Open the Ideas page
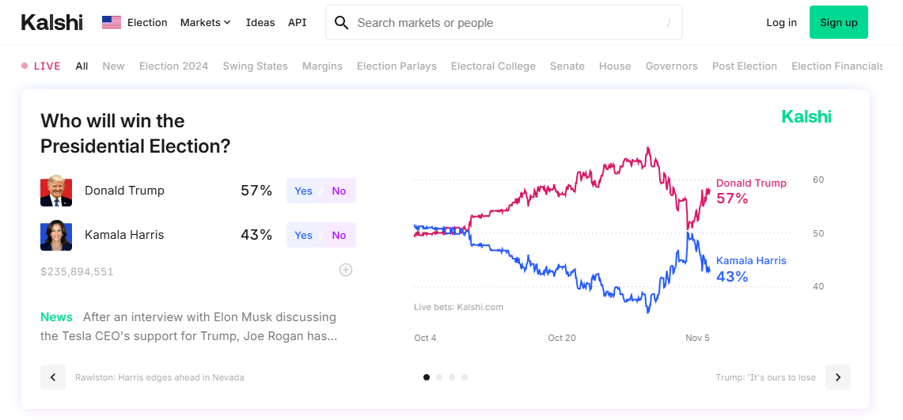 (260, 22)
